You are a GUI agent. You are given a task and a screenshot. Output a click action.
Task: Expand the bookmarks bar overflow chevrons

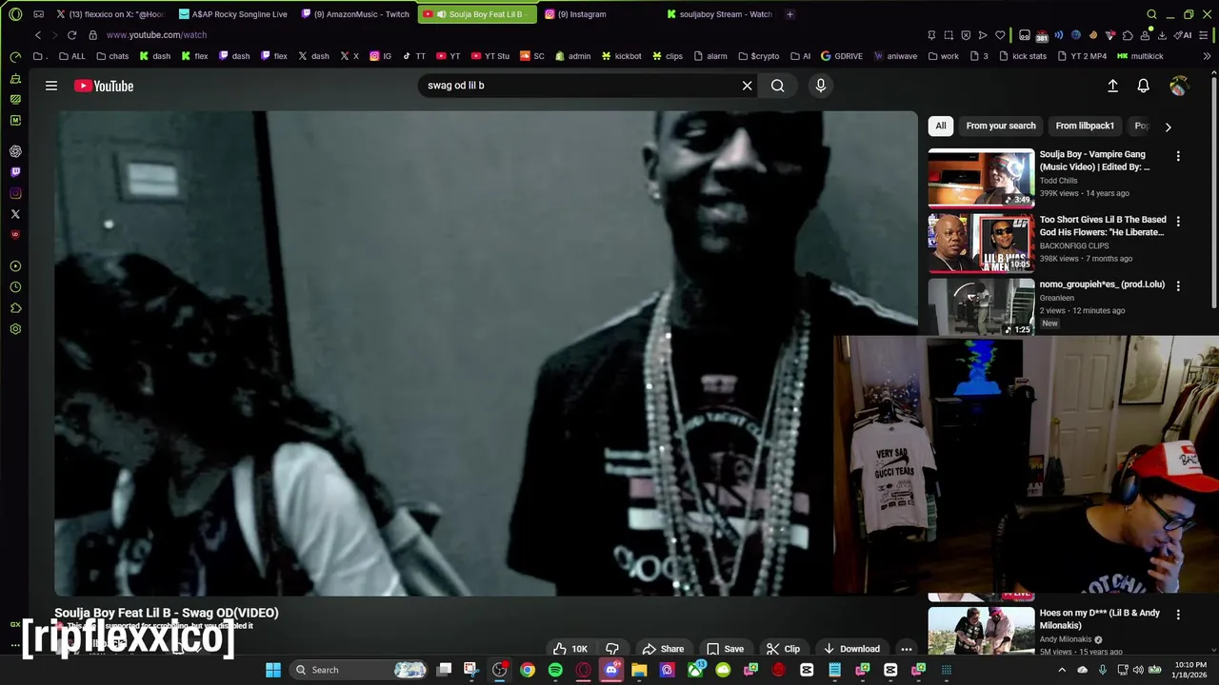[x=1208, y=56]
